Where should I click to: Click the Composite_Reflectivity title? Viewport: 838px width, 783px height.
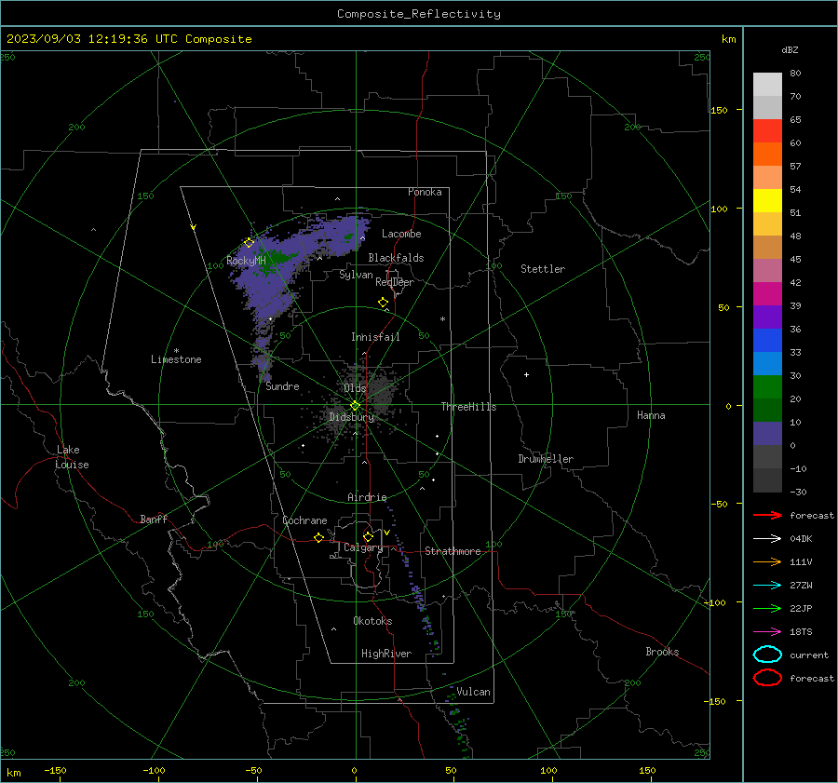[x=419, y=14]
